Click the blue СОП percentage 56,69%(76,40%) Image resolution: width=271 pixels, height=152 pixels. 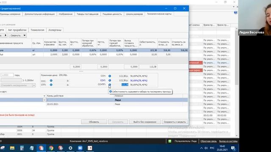pyautogui.click(x=139, y=80)
